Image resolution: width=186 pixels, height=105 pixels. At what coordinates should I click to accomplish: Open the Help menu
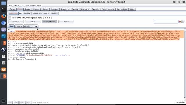point(39,6)
